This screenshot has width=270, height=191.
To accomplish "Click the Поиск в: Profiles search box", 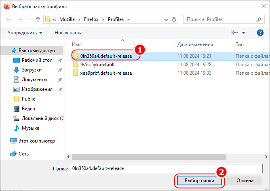I will [x=222, y=19].
